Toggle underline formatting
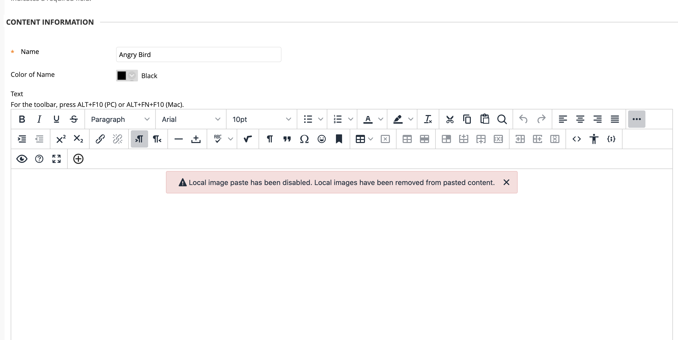 click(x=56, y=119)
